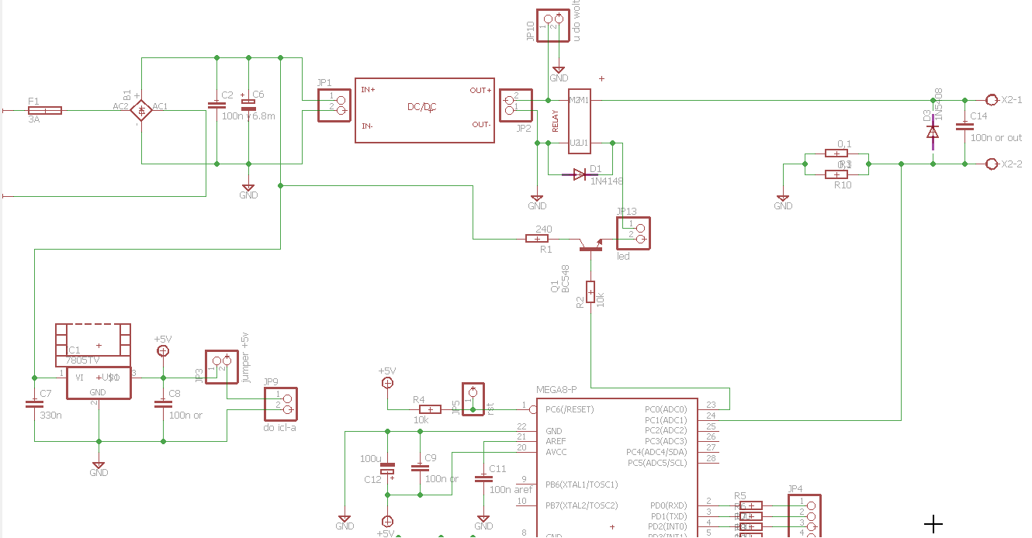
Task: Select the 7805 heatsink package outline
Action: pos(92,345)
